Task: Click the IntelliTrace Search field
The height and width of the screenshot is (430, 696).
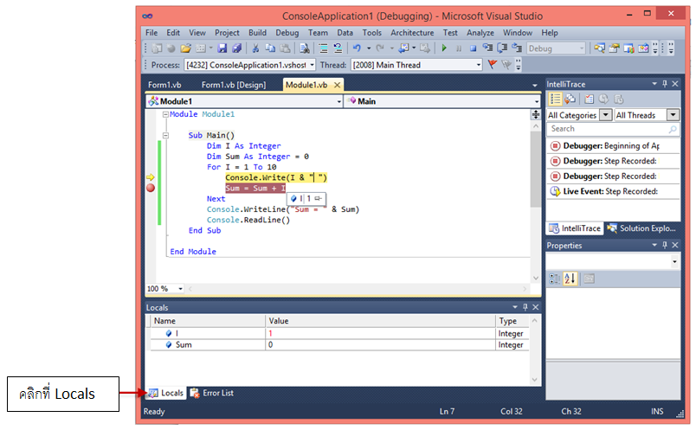Action: pos(613,129)
